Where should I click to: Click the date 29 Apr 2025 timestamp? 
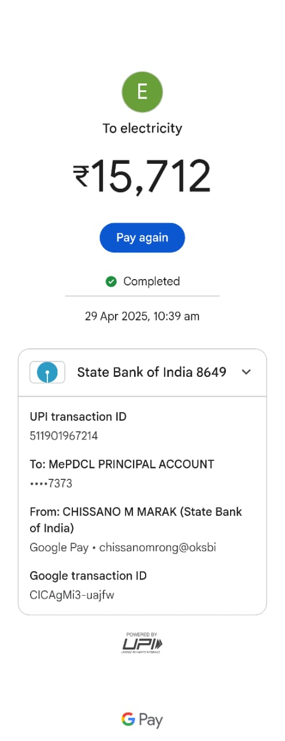(142, 316)
